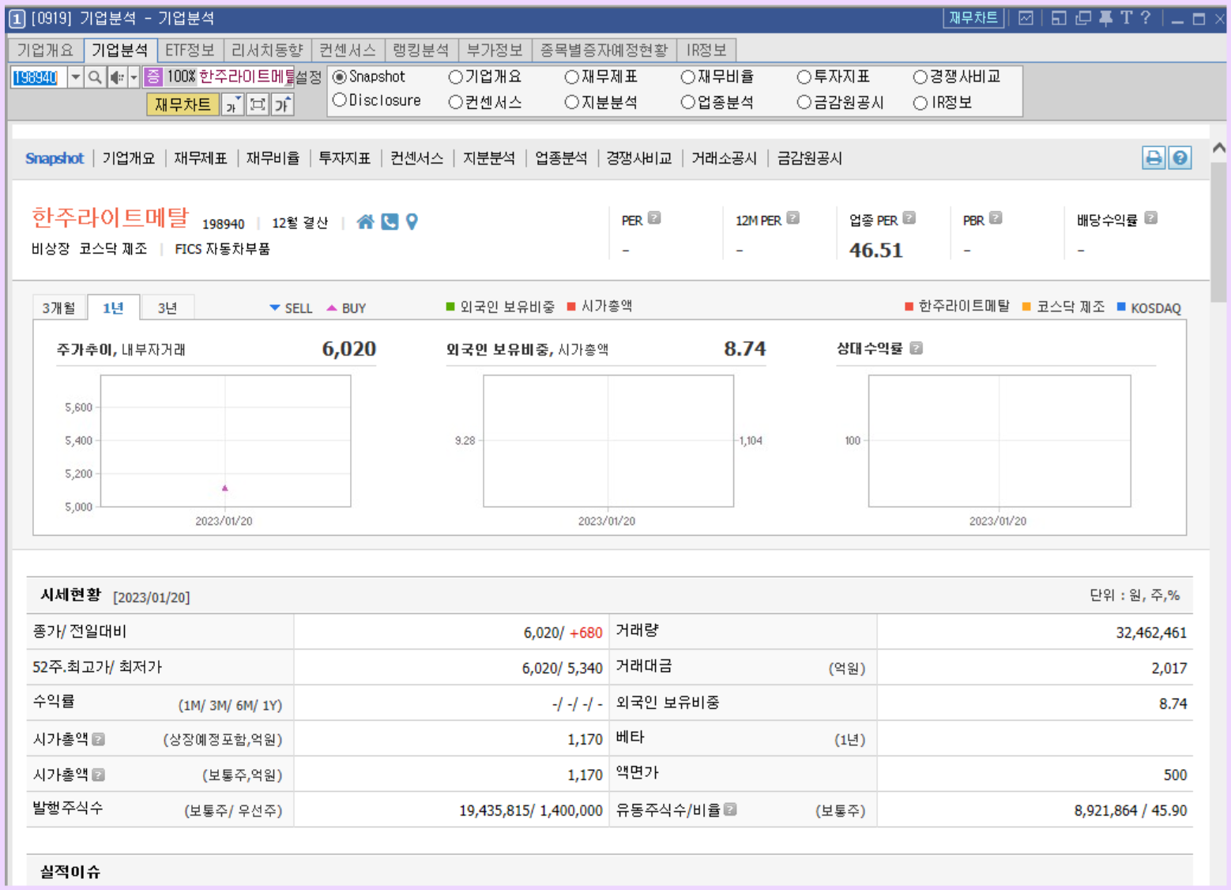Click the chart icon in title bar

[x=1026, y=18]
